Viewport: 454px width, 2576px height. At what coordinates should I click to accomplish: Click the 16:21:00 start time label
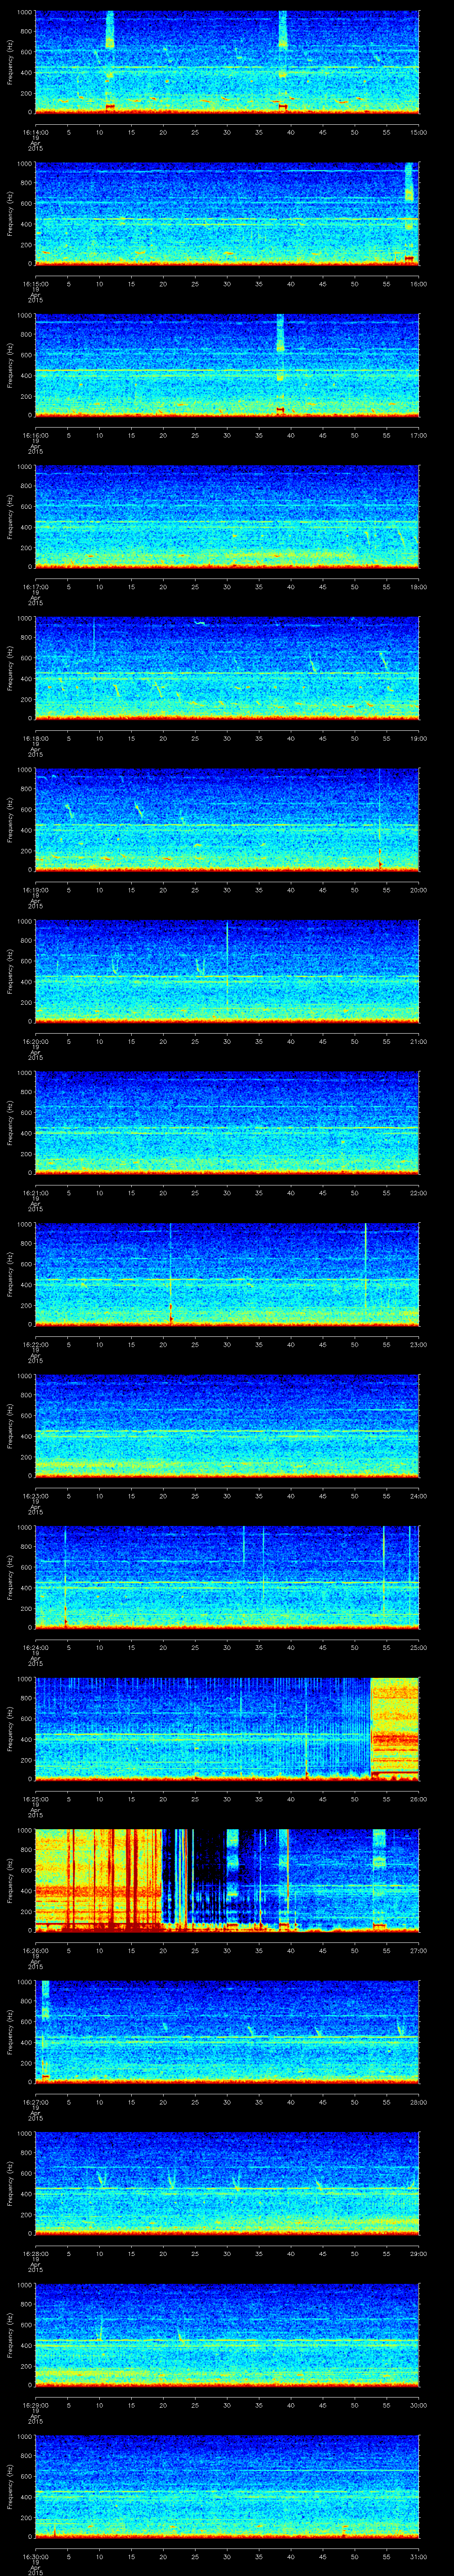point(35,1194)
